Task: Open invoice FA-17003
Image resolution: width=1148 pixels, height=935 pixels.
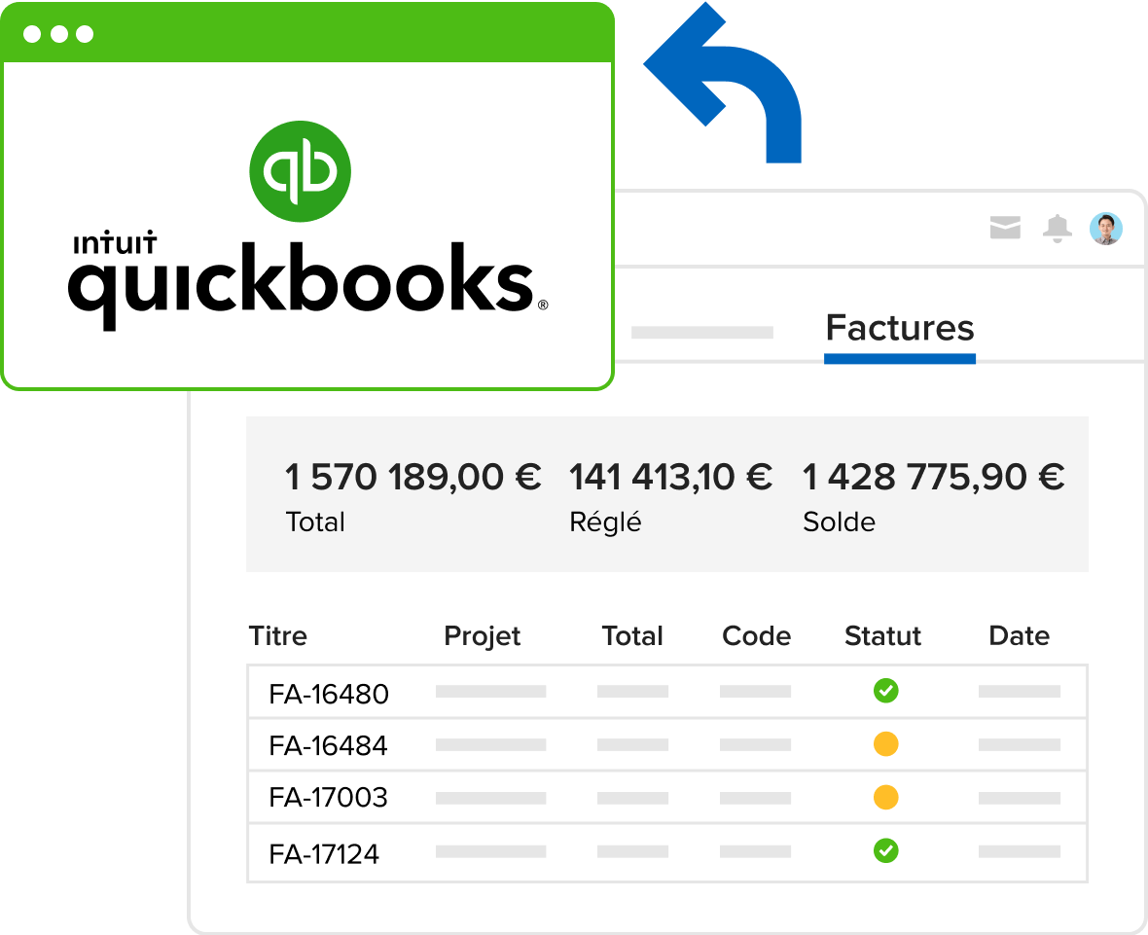Action: point(328,798)
